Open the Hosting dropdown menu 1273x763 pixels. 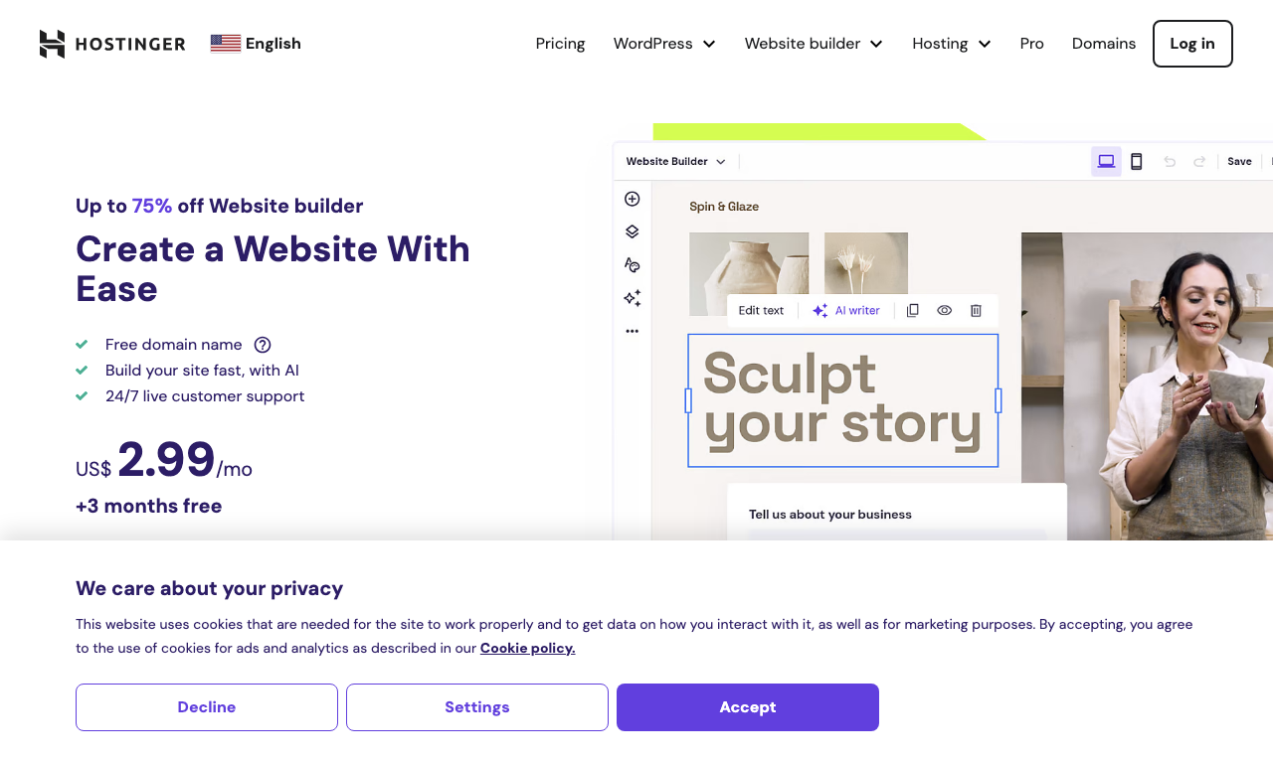click(x=952, y=44)
